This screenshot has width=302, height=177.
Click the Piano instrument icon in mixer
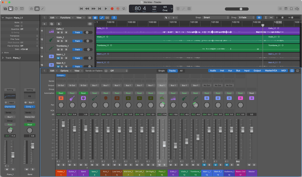pos(162,98)
